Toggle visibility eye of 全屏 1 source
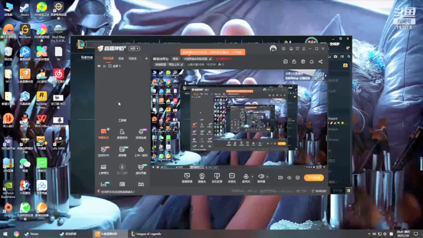 [x=99, y=66]
